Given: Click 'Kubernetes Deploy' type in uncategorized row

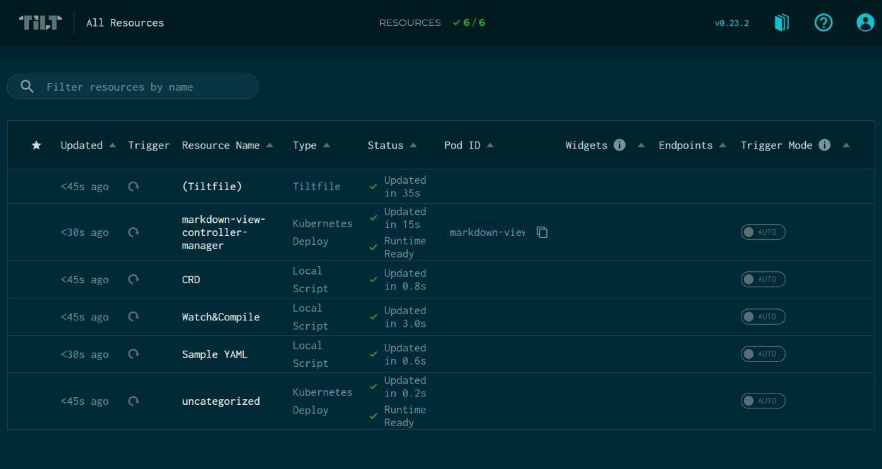Looking at the screenshot, I should (323, 401).
